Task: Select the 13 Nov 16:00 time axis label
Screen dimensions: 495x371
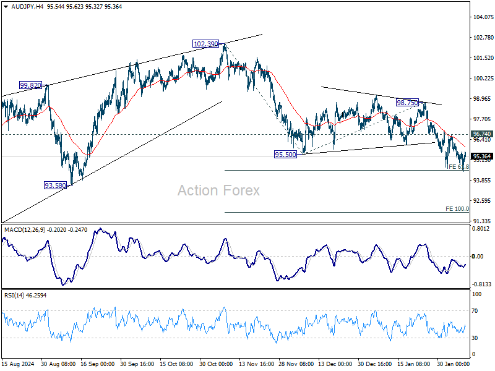Action: pyautogui.click(x=256, y=364)
